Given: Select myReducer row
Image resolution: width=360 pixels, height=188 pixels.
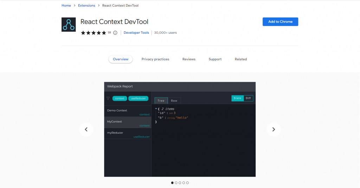Looking at the screenshot, I should tap(128, 133).
